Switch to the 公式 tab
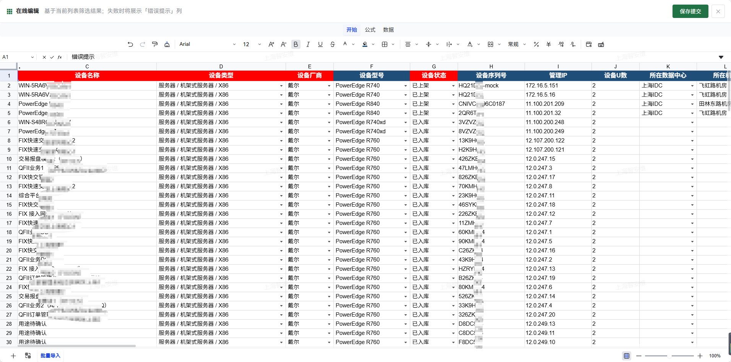Screen dimensions: 731x362 click(x=370, y=30)
